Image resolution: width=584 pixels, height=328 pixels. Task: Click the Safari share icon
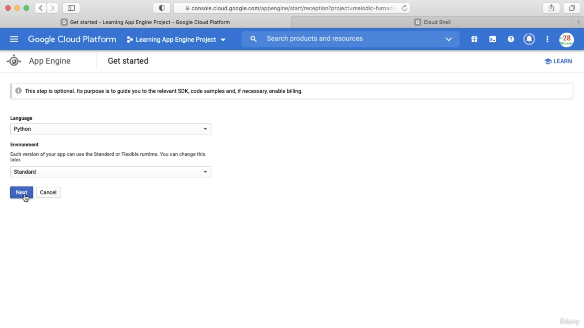click(x=551, y=8)
